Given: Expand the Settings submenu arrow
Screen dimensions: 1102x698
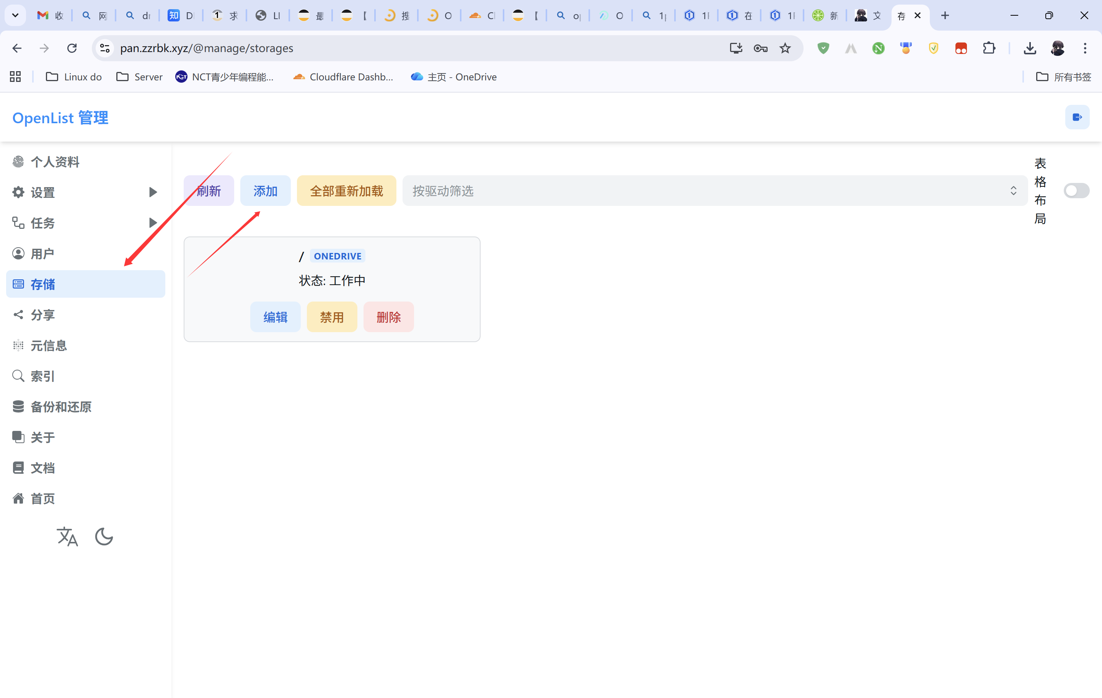Looking at the screenshot, I should click(153, 192).
